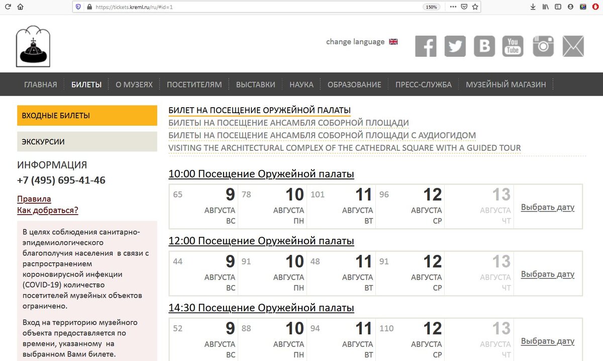This screenshot has height=361, width=603.
Task: Pick 10 августа in the 10:00 row
Action: pyautogui.click(x=273, y=206)
